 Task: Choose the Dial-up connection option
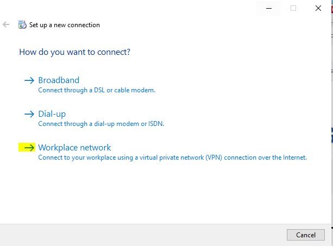tap(52, 114)
